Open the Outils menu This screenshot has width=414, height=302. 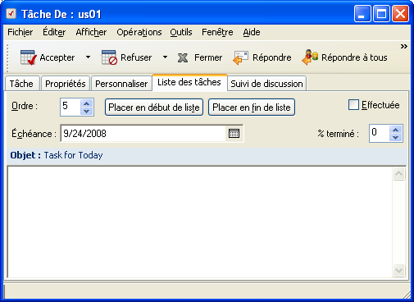coord(181,32)
